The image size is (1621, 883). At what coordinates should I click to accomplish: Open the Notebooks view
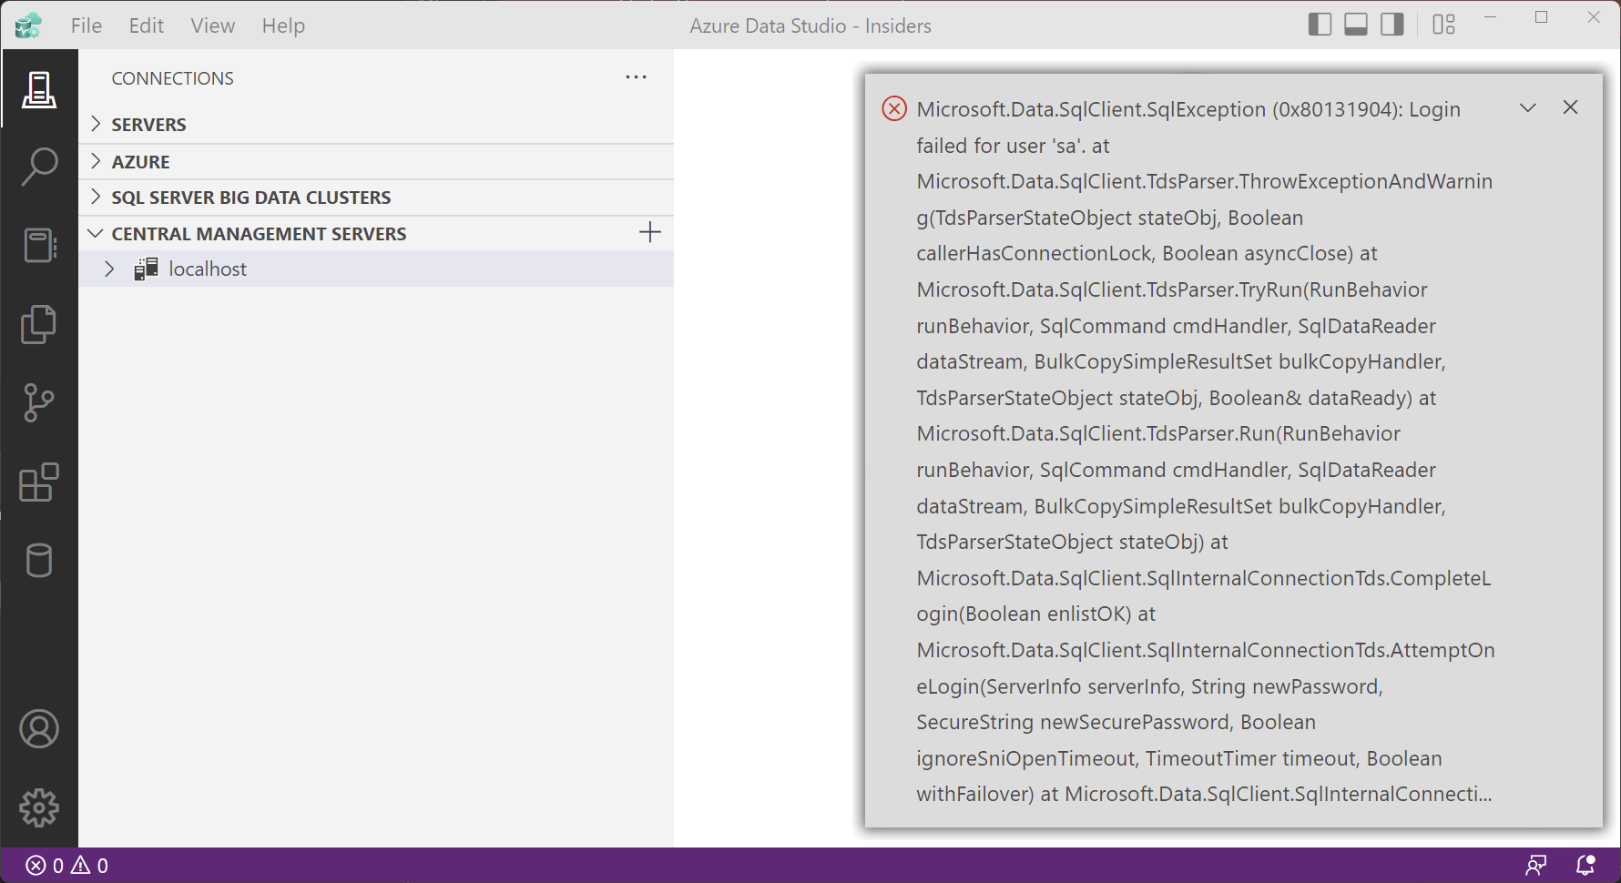pyautogui.click(x=38, y=244)
